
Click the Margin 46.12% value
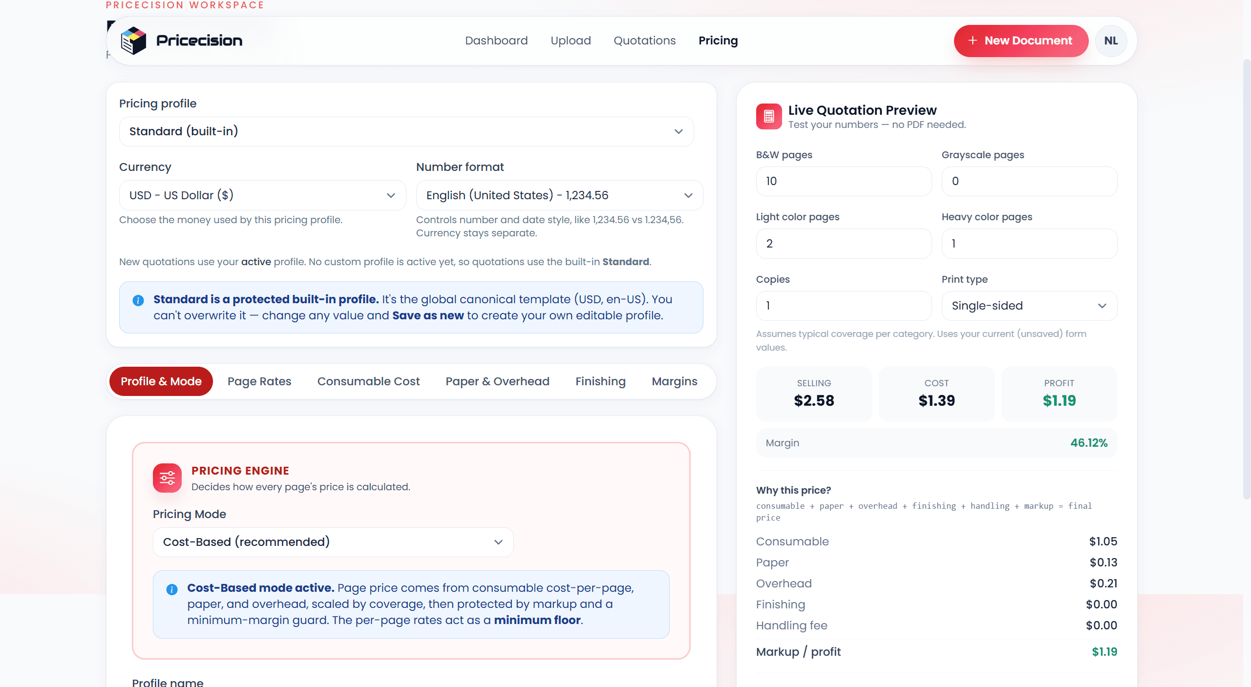(x=1089, y=443)
